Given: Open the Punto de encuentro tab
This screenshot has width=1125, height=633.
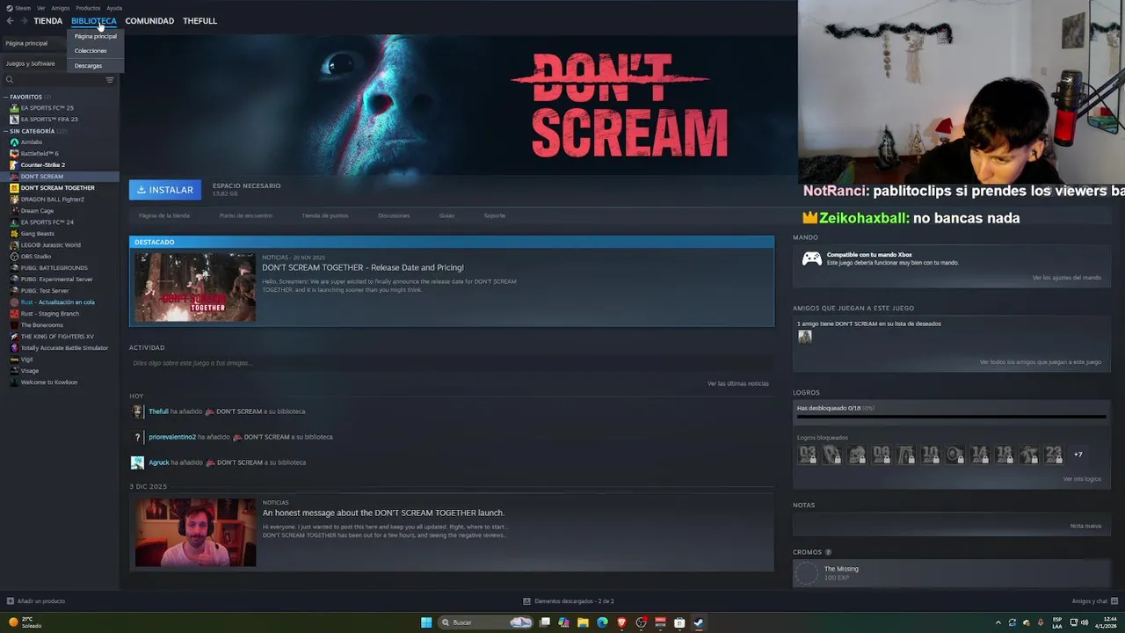Looking at the screenshot, I should (246, 215).
